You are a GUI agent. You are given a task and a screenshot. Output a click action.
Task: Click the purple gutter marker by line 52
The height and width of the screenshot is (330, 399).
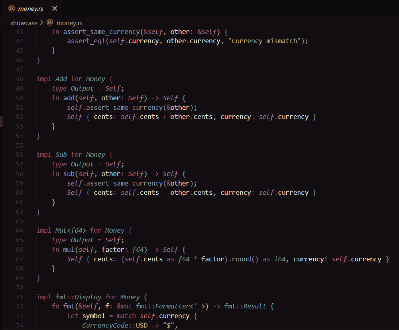[x=1, y=121]
